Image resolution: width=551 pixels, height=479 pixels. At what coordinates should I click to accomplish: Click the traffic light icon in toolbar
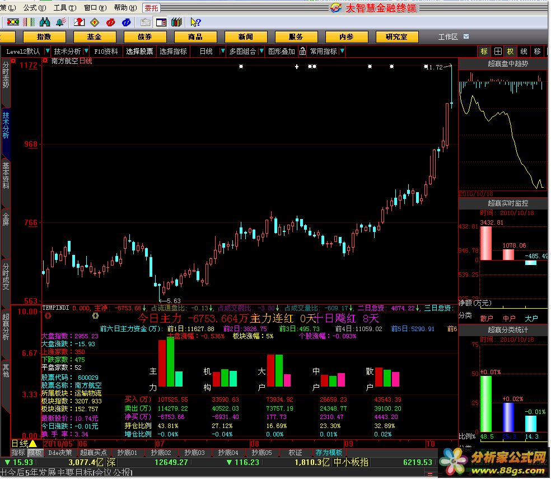pyautogui.click(x=13, y=22)
